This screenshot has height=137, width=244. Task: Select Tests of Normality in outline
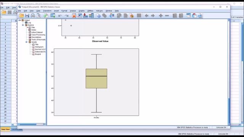(39, 40)
